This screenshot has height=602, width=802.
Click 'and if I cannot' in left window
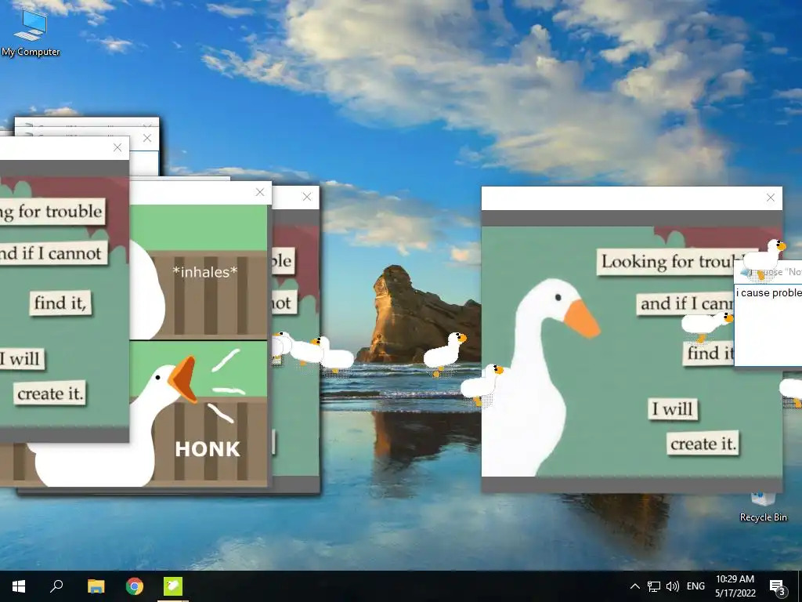click(x=52, y=253)
